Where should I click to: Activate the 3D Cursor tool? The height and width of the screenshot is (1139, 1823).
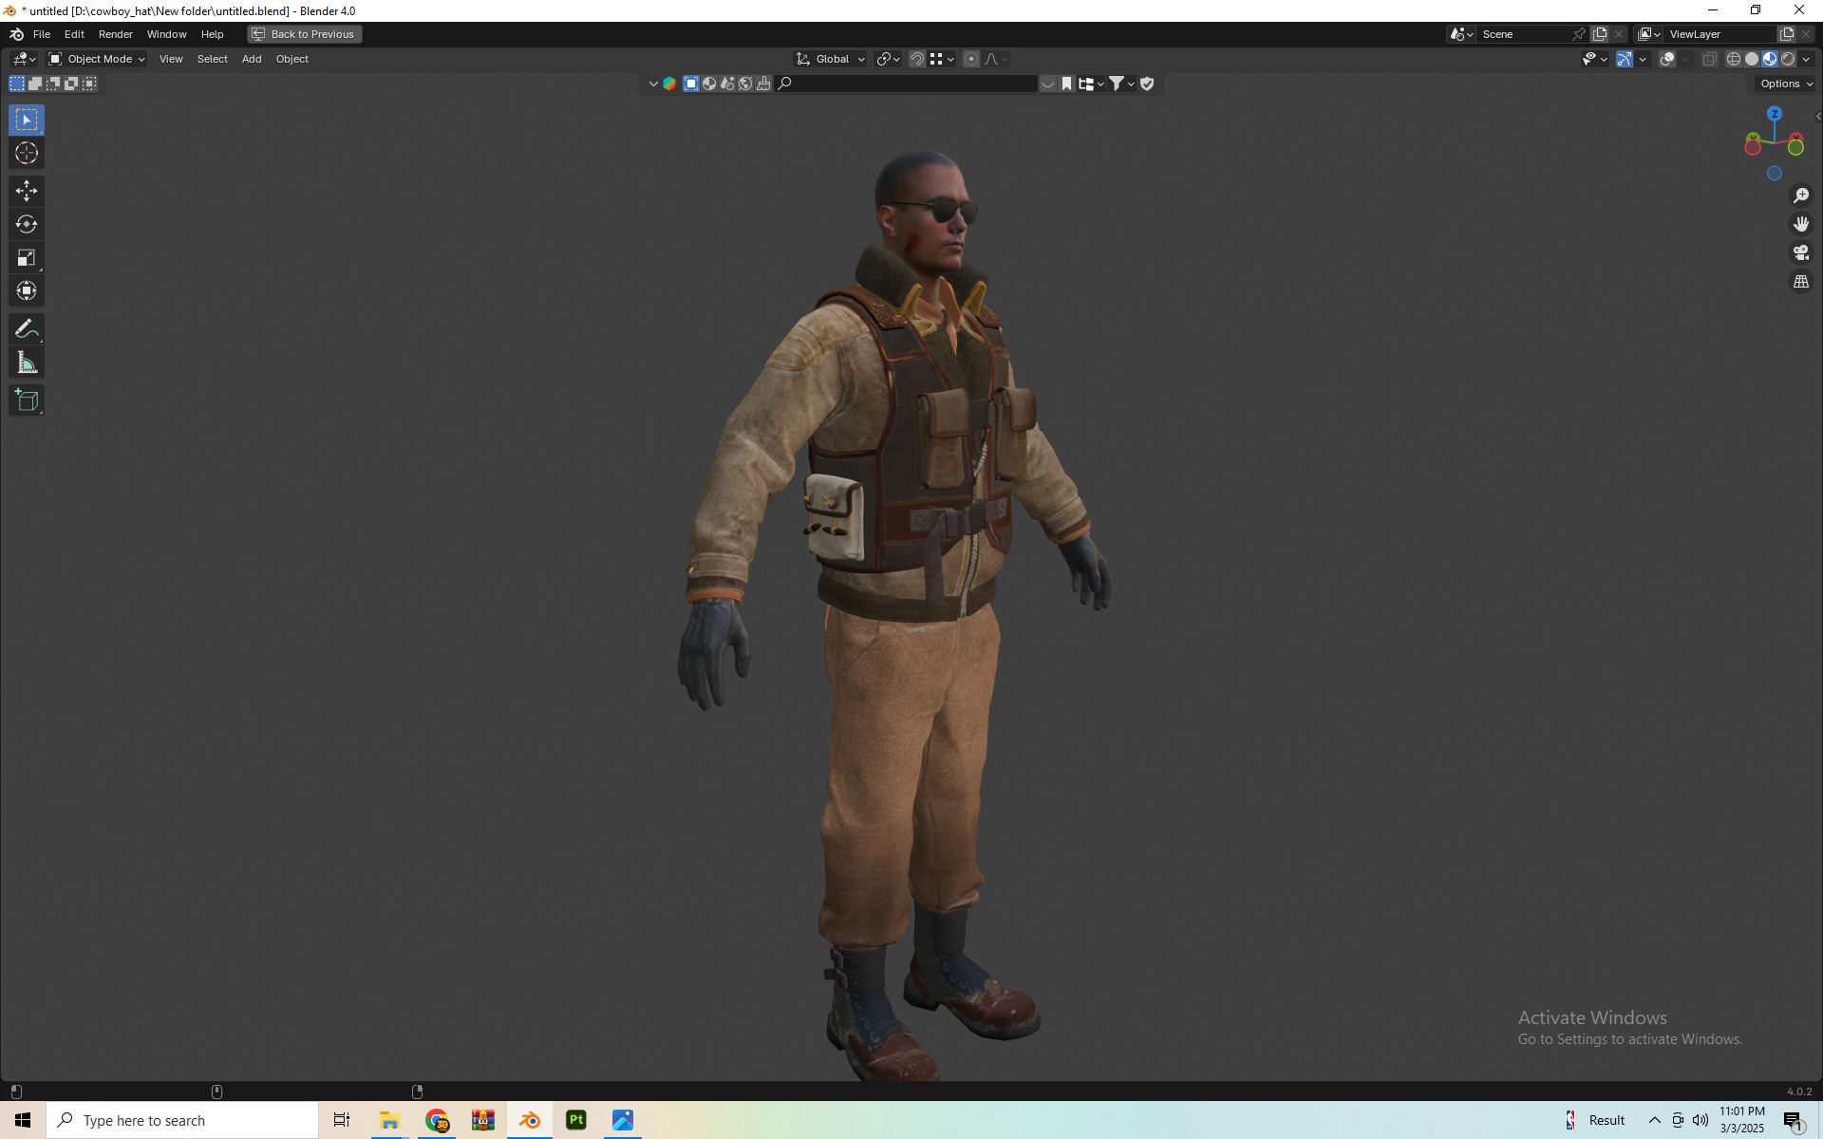(27, 153)
